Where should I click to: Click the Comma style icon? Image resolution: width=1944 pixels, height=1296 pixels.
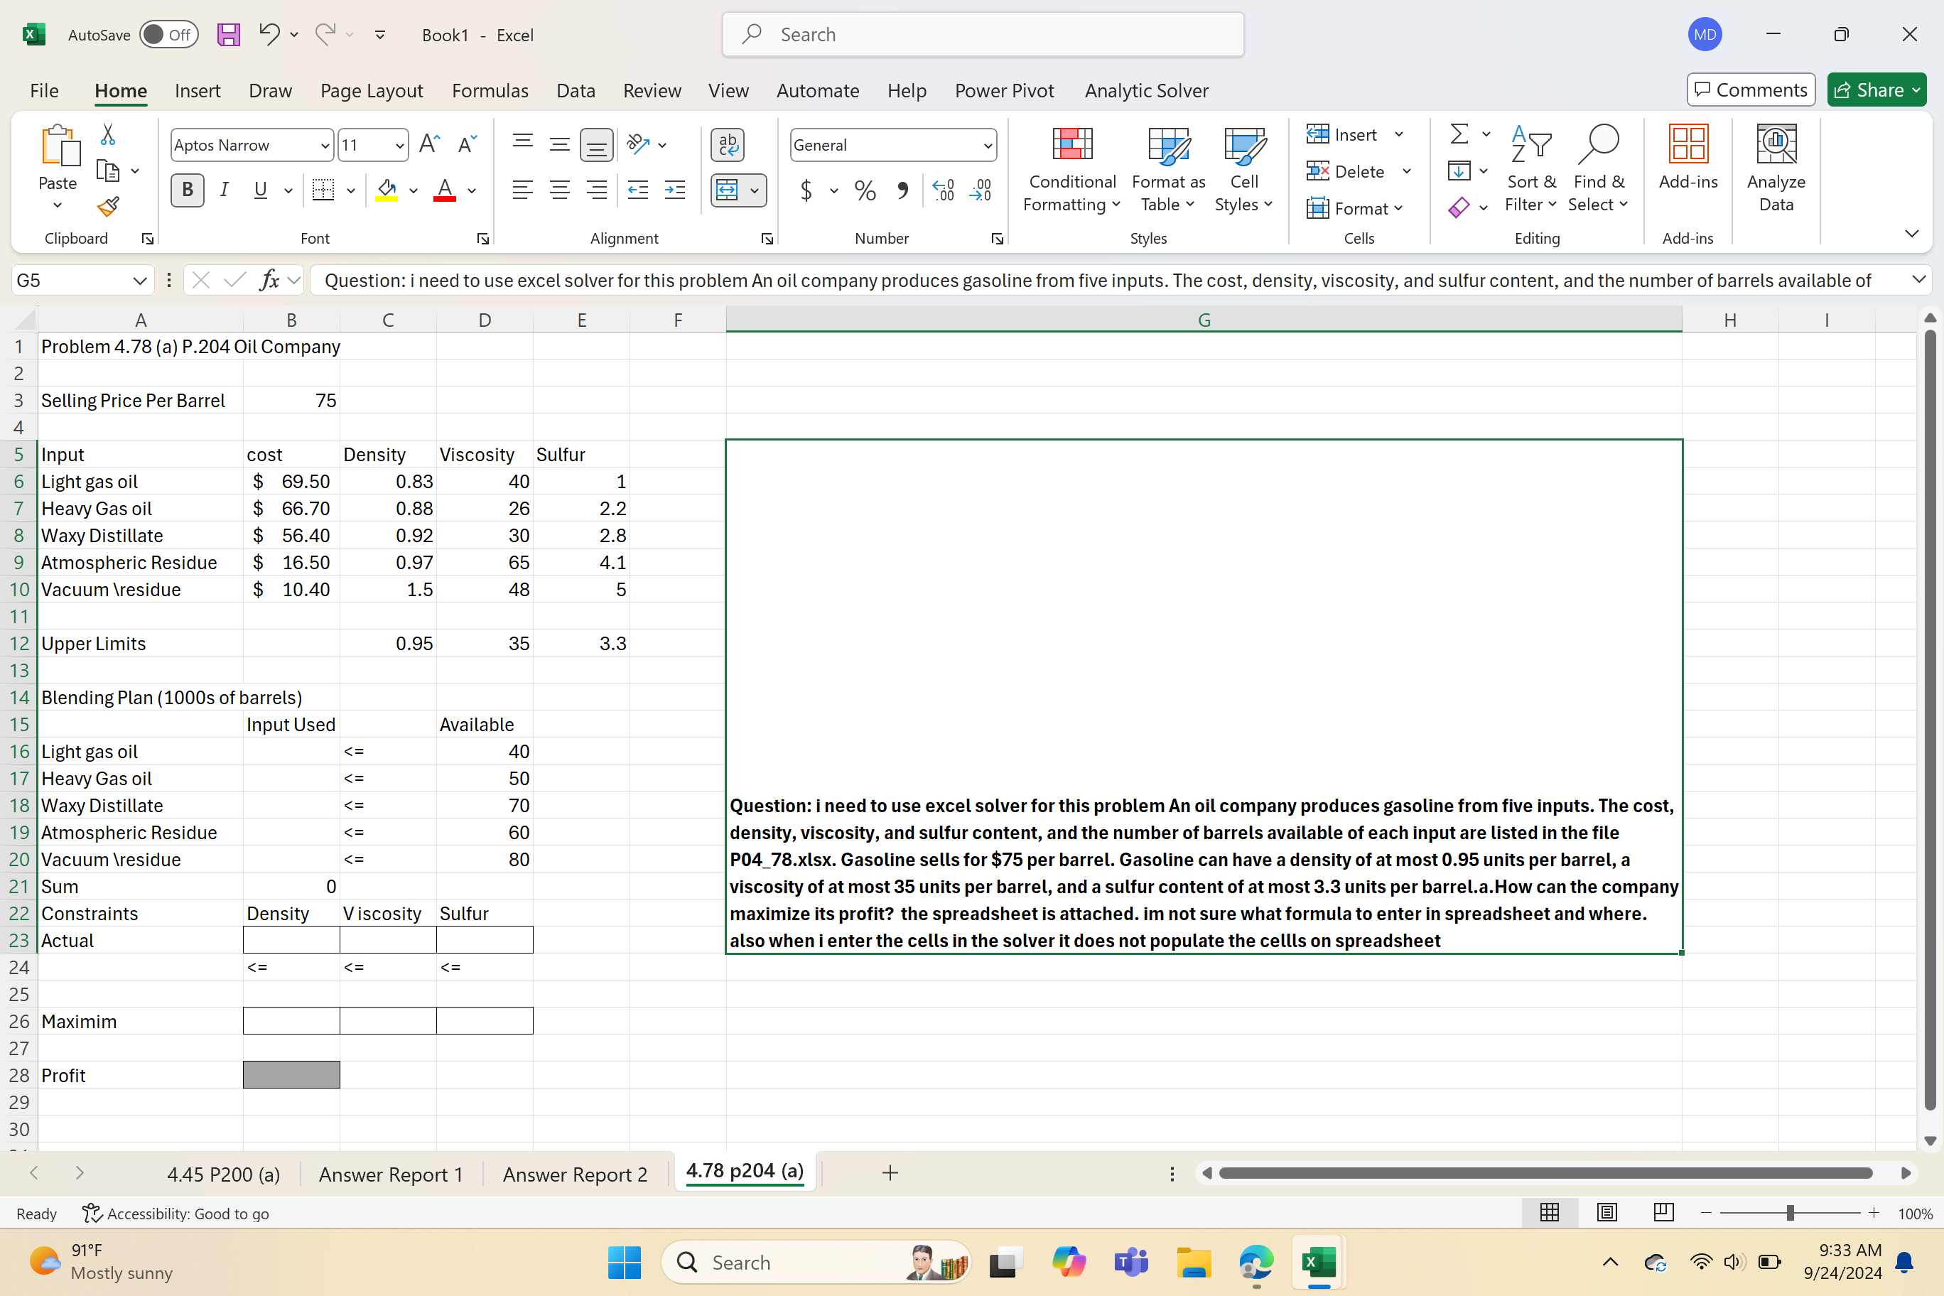[x=902, y=190]
